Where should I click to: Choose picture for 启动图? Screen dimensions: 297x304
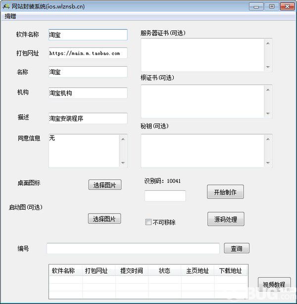pyautogui.click(x=104, y=218)
